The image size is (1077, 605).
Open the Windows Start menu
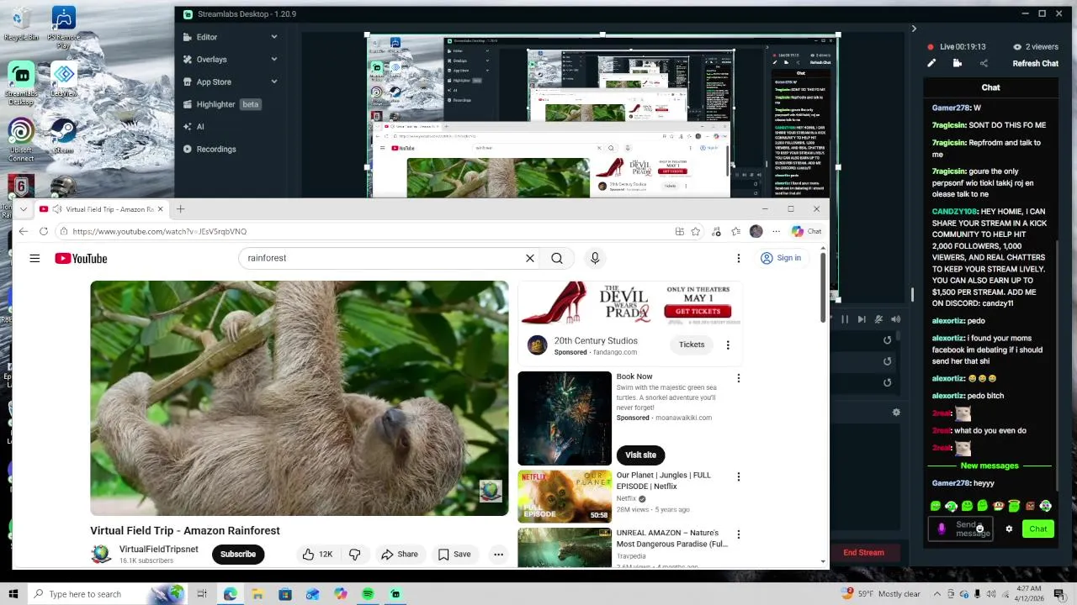click(x=13, y=594)
